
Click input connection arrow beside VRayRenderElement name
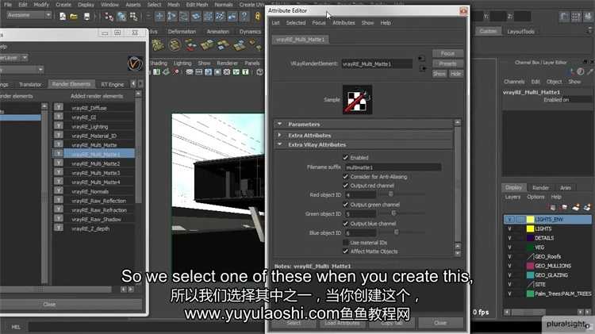[x=421, y=59]
